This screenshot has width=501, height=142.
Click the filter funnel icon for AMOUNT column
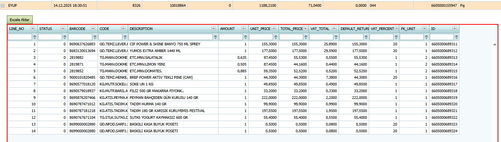point(246,37)
